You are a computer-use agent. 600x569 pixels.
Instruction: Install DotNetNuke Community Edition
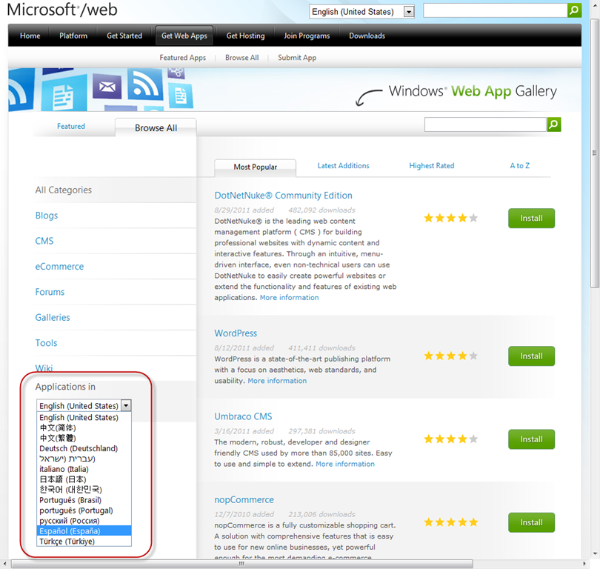(x=531, y=218)
